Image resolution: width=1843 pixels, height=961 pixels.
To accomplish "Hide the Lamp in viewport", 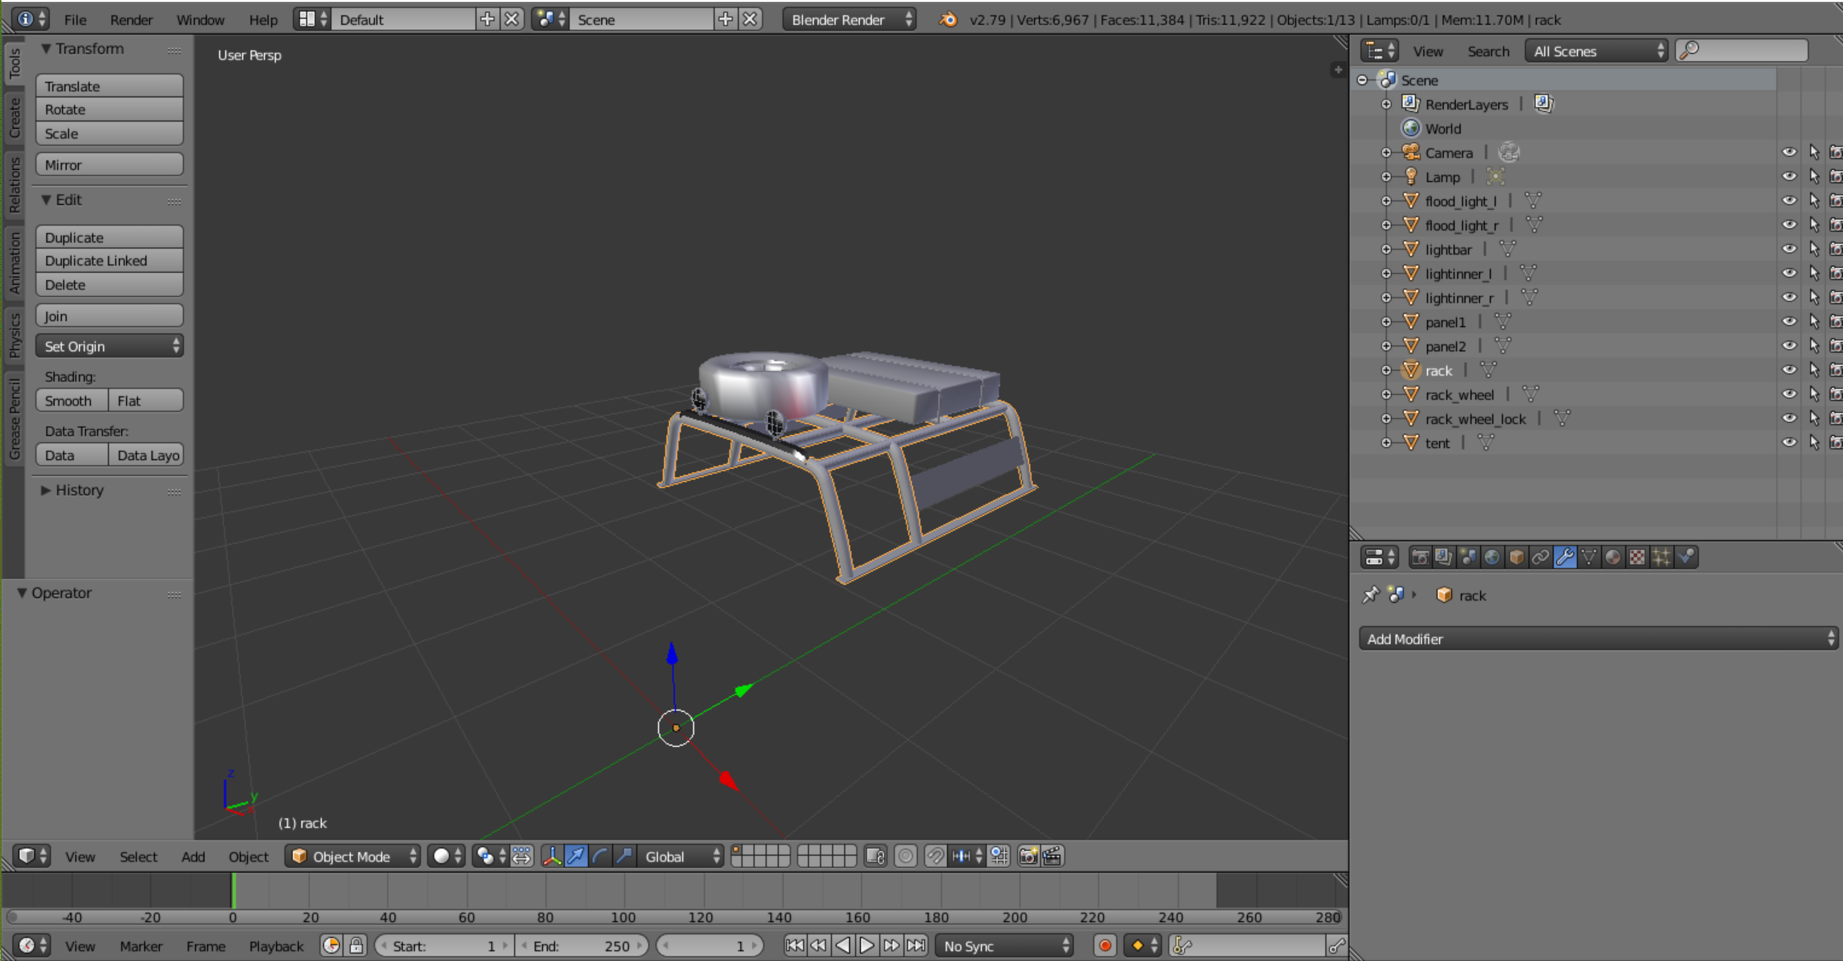I will tap(1789, 176).
